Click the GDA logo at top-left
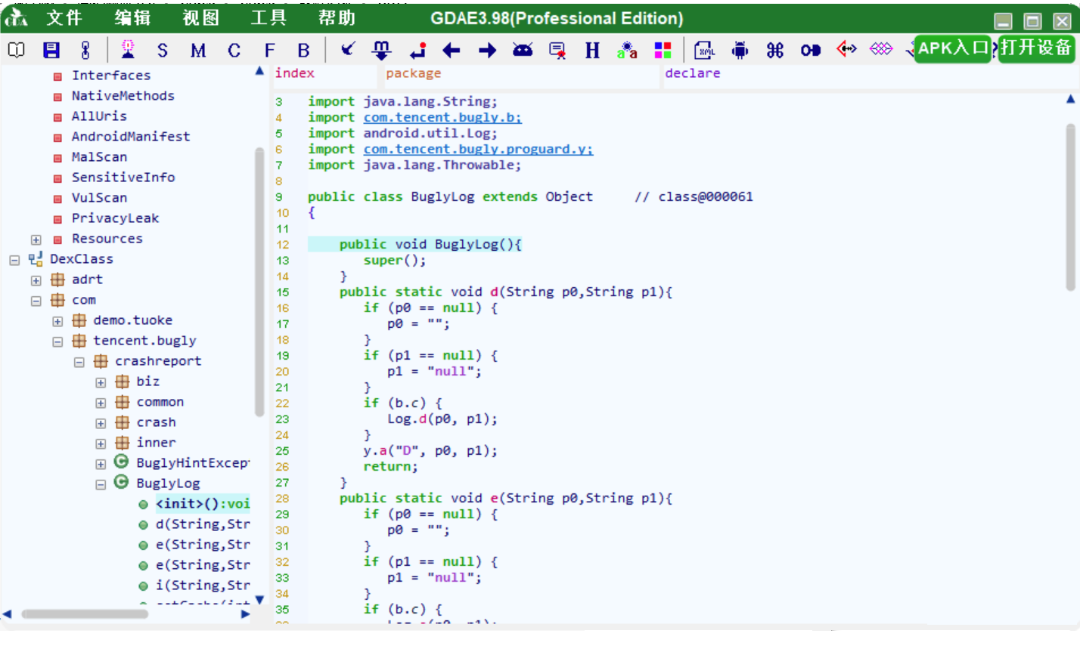Viewport: 1080px width, 652px height. tap(16, 18)
